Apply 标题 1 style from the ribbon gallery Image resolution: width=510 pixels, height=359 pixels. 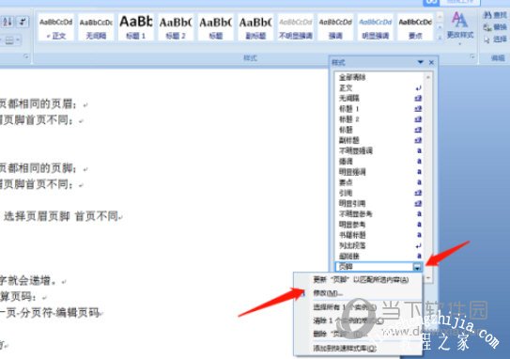(136, 27)
